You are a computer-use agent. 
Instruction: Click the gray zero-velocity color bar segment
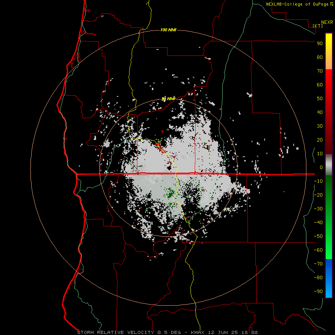329,165
